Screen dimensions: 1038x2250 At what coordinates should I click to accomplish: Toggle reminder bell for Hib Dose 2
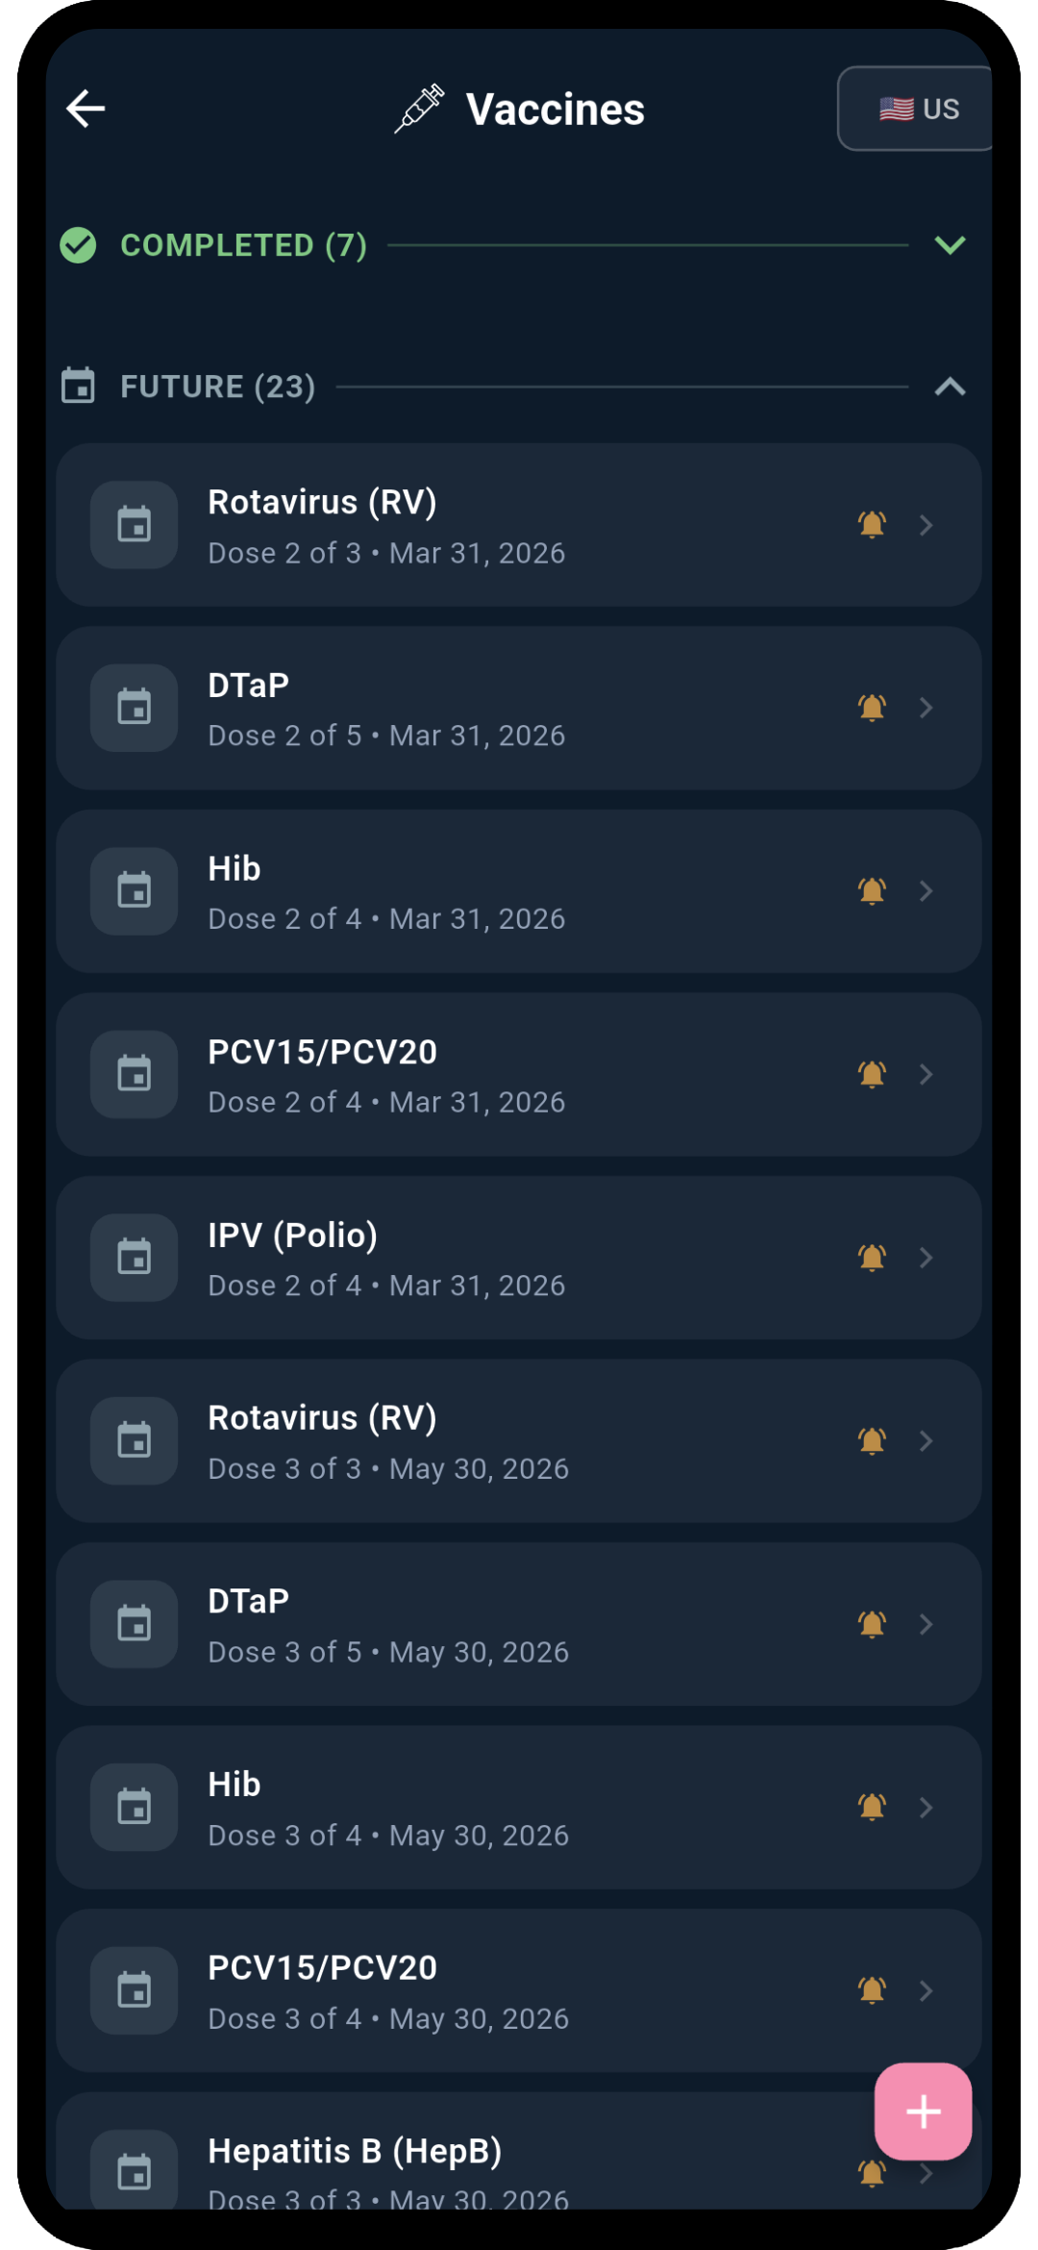tap(872, 891)
